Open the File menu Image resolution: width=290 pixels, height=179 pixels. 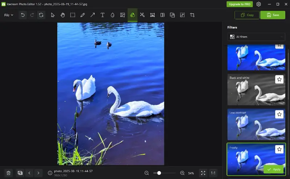[x=9, y=15]
